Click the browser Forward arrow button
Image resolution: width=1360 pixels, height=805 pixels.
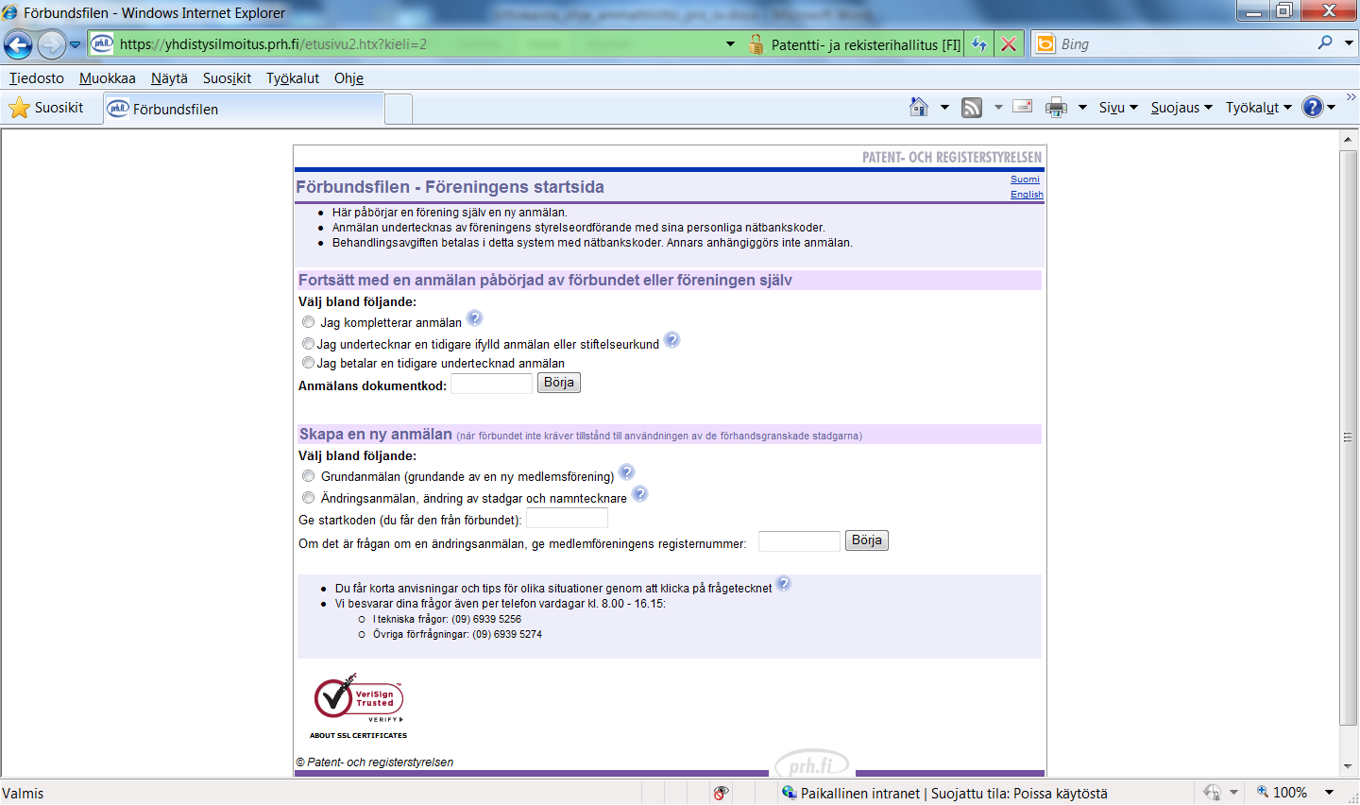coord(51,44)
